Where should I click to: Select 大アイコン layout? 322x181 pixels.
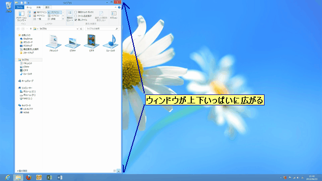[x=54, y=12]
